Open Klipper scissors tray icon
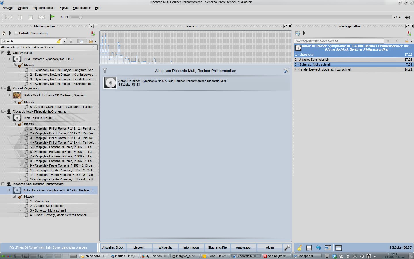The width and height of the screenshot is (414, 259). pyautogui.click(x=348, y=256)
